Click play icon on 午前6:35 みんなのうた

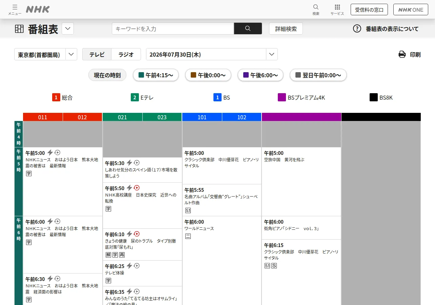(x=137, y=291)
